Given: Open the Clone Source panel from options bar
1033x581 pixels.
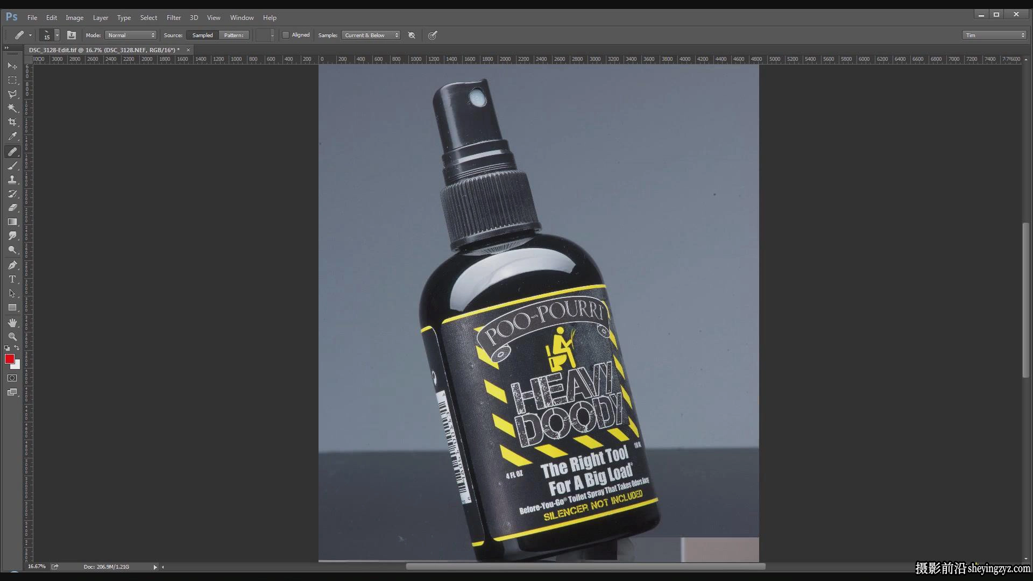Looking at the screenshot, I should [72, 35].
